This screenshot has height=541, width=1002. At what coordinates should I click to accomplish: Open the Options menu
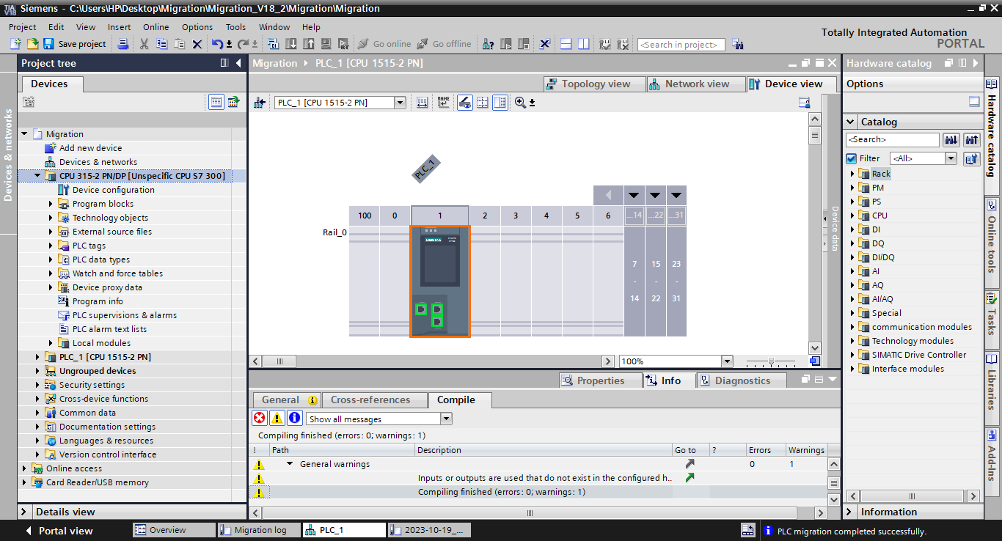[197, 27]
